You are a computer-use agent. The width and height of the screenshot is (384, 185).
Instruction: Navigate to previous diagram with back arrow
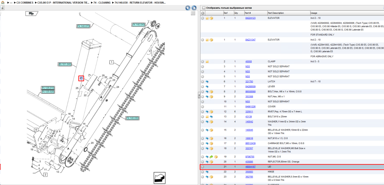pyautogui.click(x=188, y=8)
